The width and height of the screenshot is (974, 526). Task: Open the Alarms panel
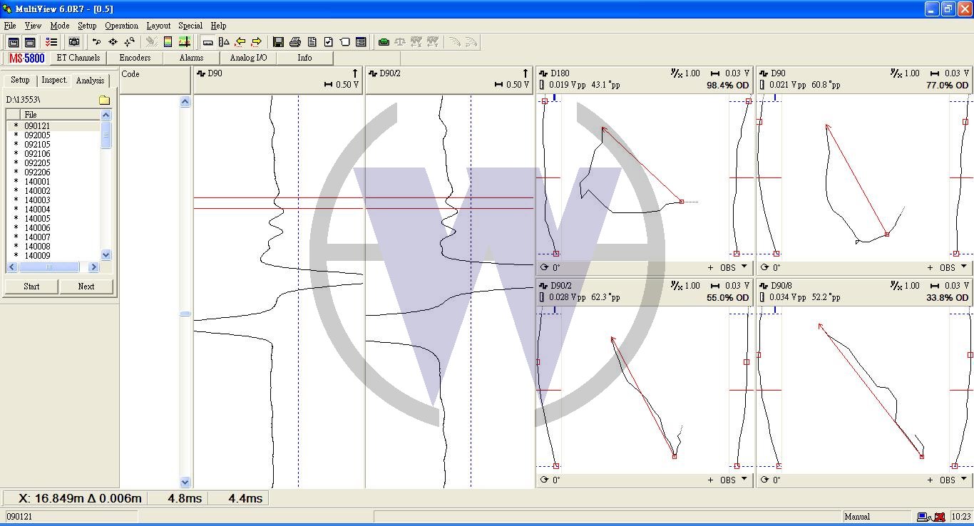tap(191, 58)
